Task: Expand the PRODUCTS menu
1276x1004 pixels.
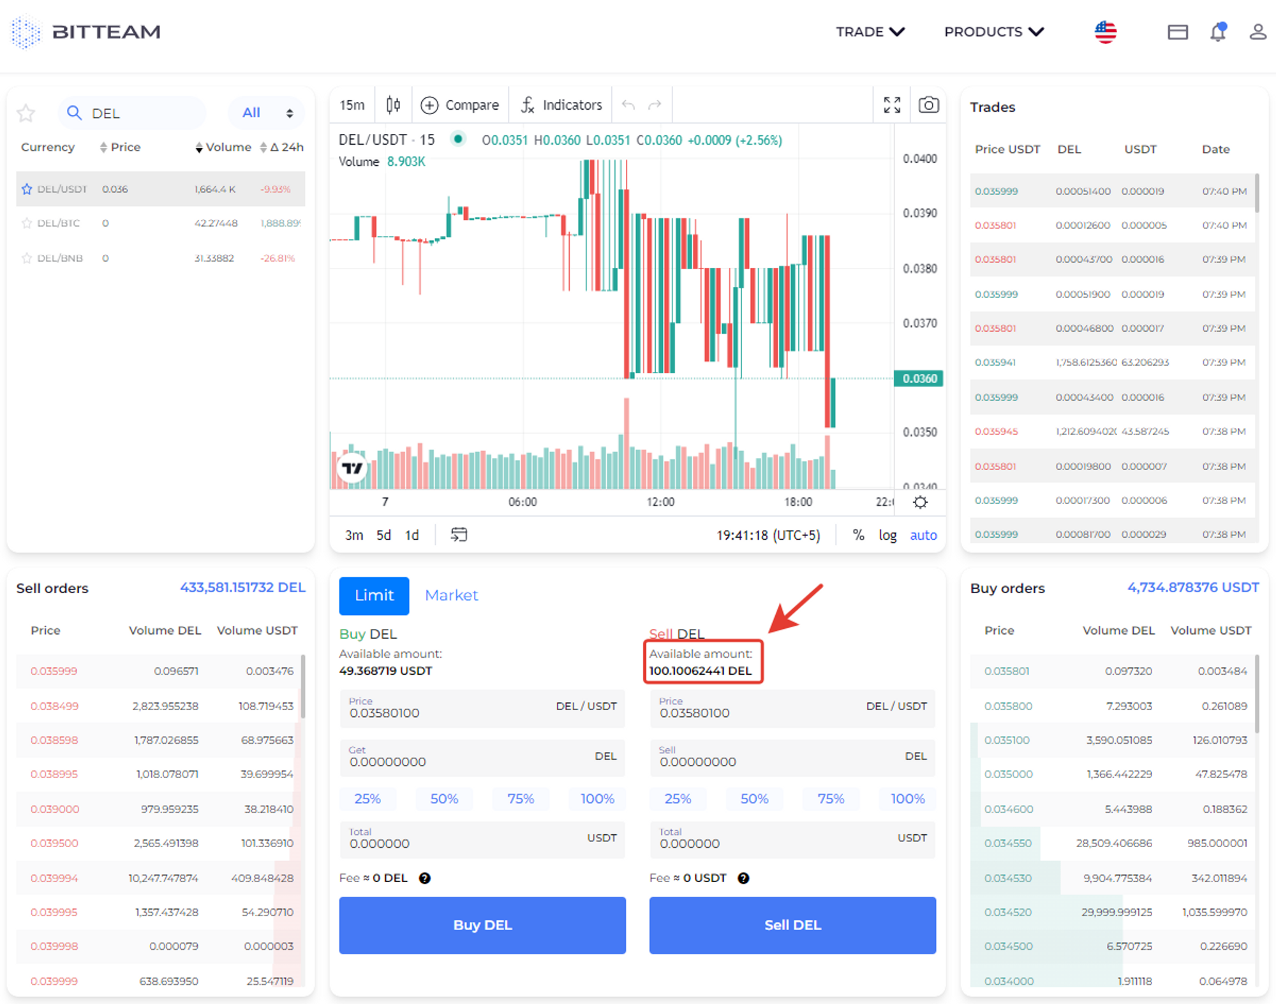Action: pyautogui.click(x=994, y=32)
